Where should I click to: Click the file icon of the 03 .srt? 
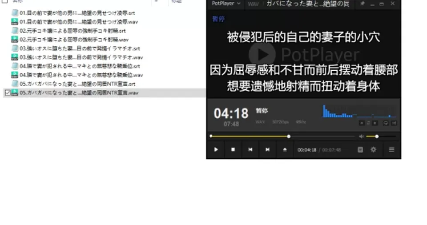click(x=15, y=48)
